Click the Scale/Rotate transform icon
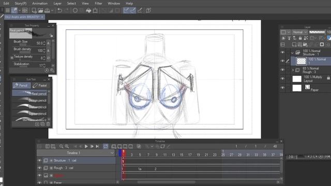Viewport: 331px width, 186px height. (x=95, y=10)
